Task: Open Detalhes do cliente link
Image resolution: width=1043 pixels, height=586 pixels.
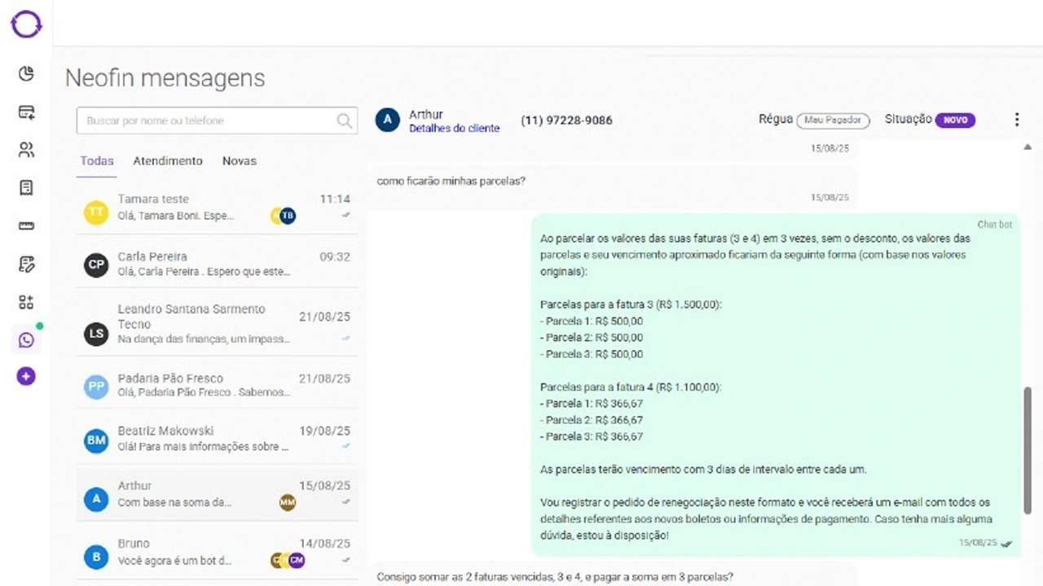Action: (x=454, y=129)
